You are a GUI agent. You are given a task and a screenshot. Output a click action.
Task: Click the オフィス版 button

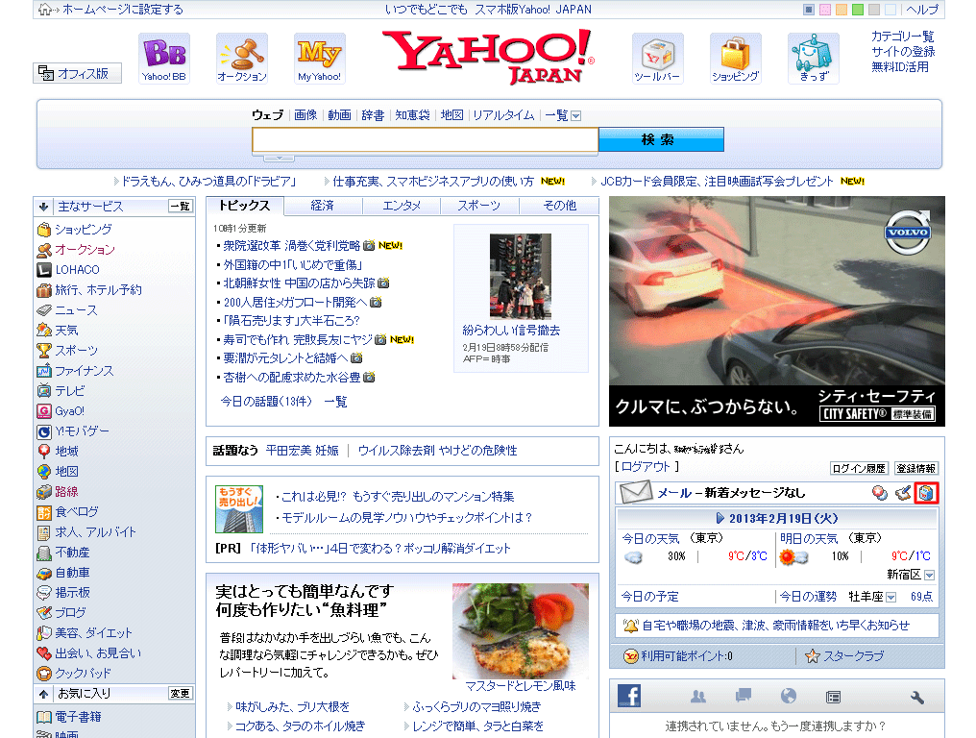click(77, 73)
